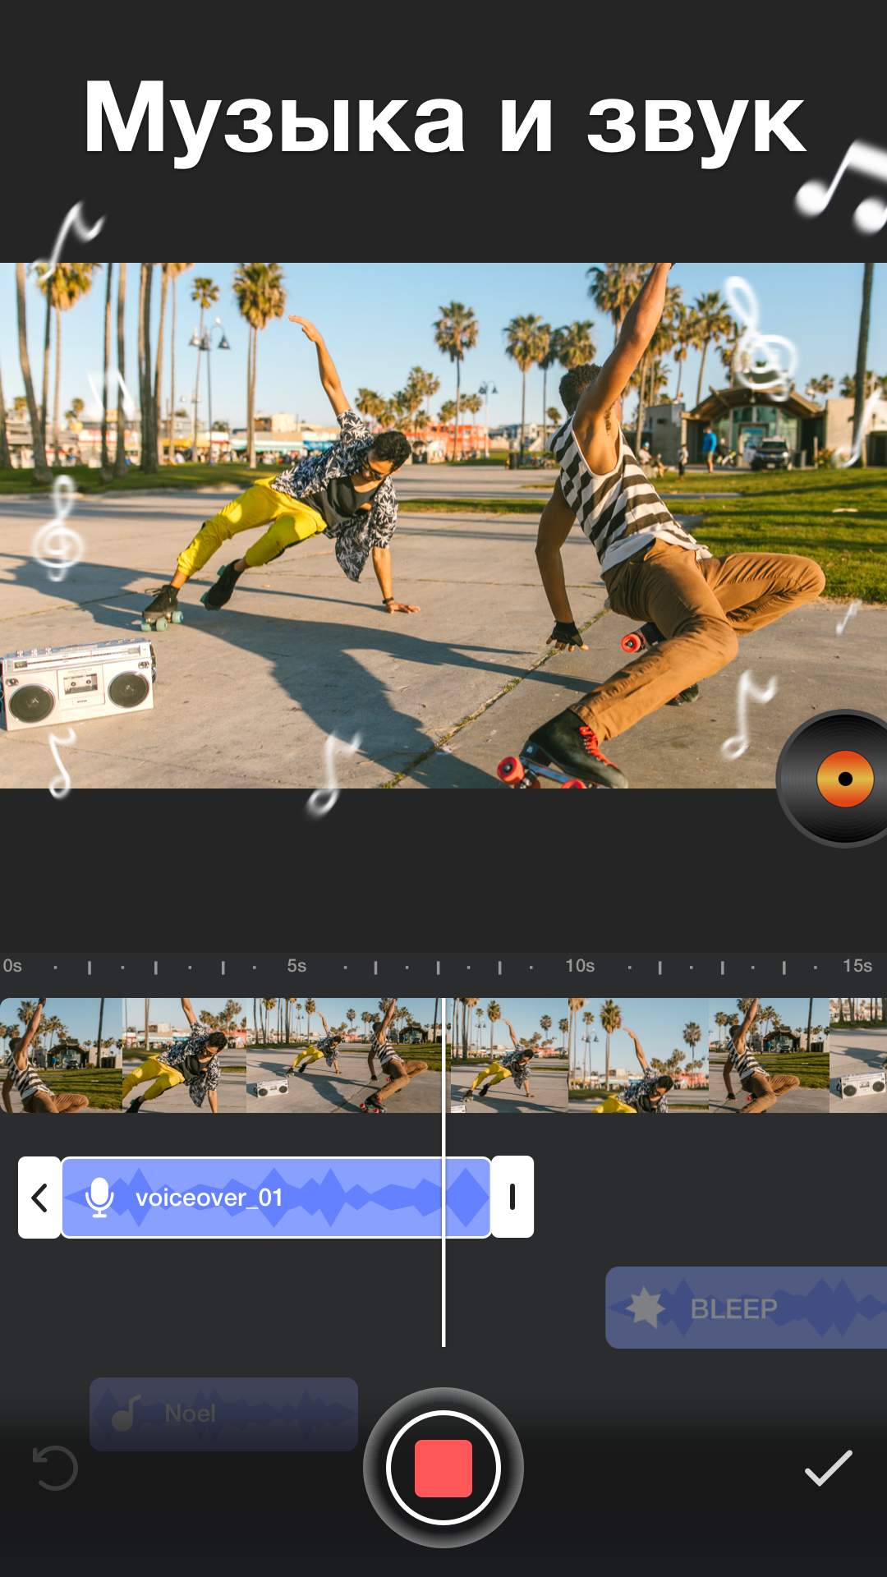Select the first video thumbnail in the filmstrip
The width and height of the screenshot is (887, 1577).
(62, 1055)
